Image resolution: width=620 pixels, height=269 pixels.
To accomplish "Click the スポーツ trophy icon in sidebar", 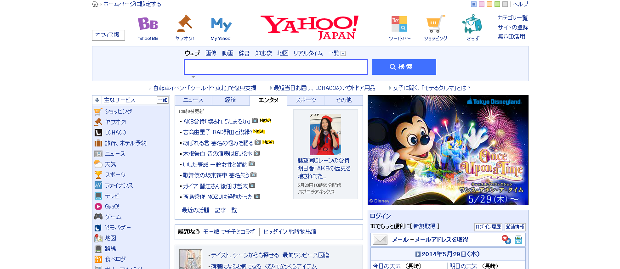I will 98,175.
